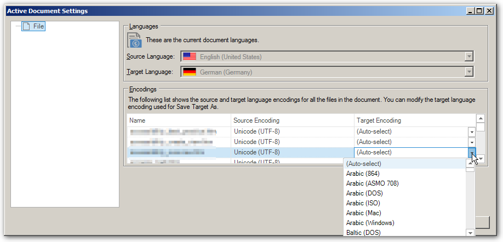
Task: Open second row's Target Encoding dropdown arrow
Action: click(x=472, y=142)
